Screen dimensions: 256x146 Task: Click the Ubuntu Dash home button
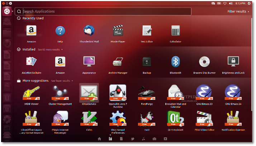[7, 11]
